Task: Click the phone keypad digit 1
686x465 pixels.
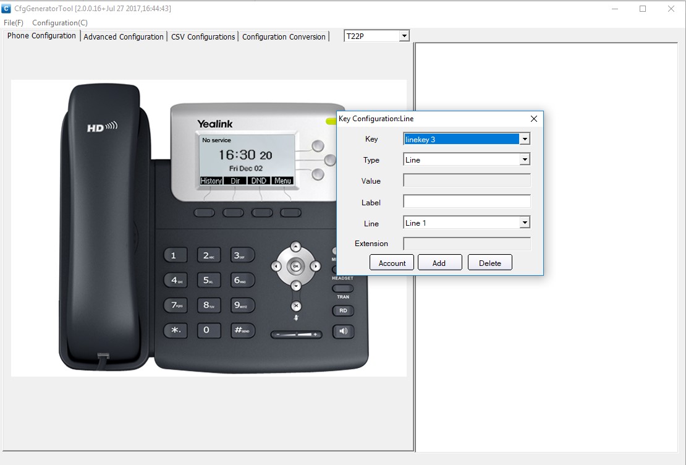Action: 175,255
